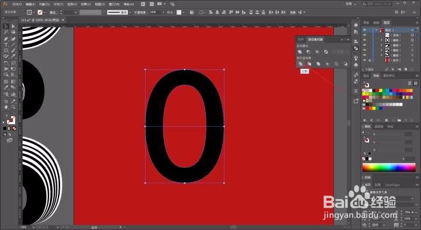Image resolution: width=421 pixels, height=230 pixels.
Task: Switch to the Align tab beside Pathfinder
Action: pyautogui.click(x=301, y=40)
